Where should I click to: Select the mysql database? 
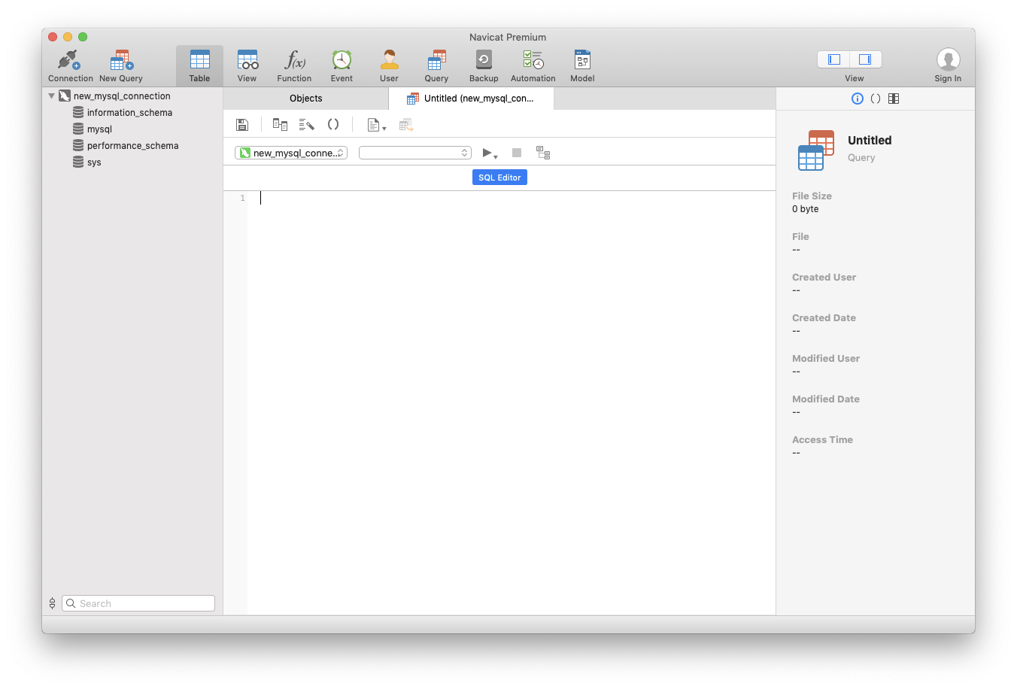(99, 129)
